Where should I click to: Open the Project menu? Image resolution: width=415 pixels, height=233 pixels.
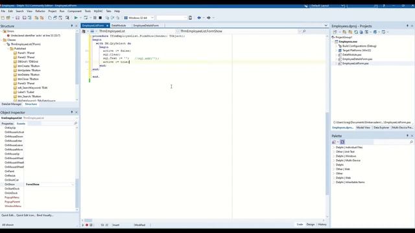click(x=53, y=11)
